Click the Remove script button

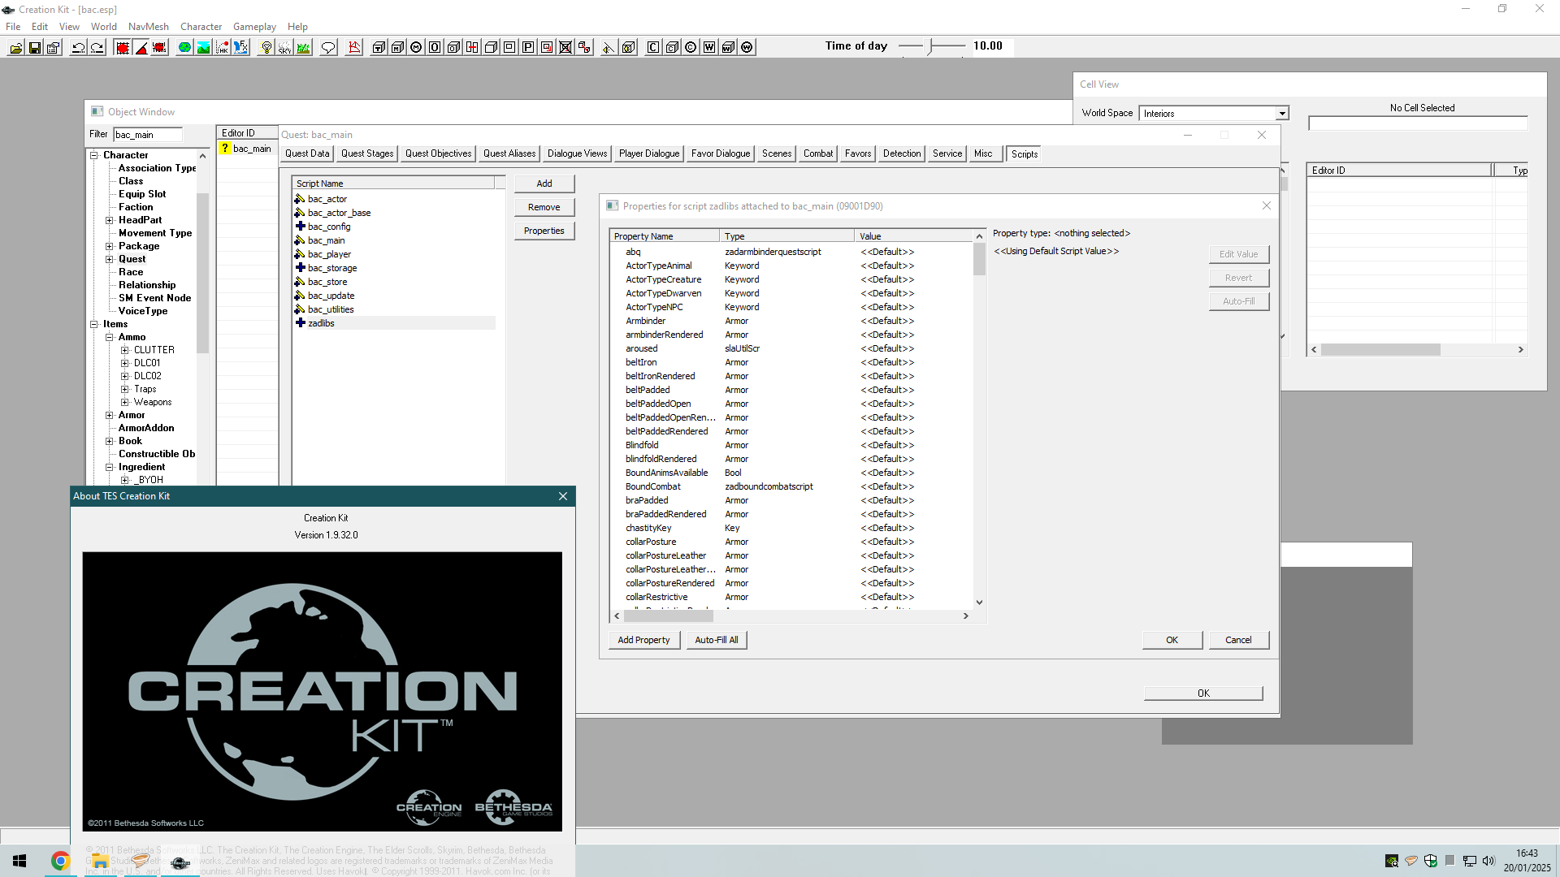(x=544, y=207)
